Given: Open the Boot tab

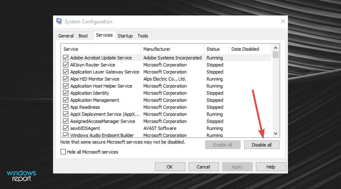Looking at the screenshot, I should [83, 36].
